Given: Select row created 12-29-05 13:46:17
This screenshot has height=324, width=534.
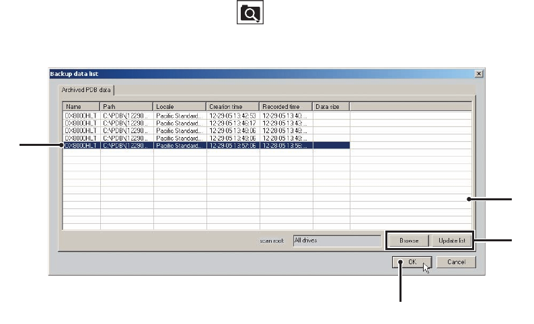Looking at the screenshot, I should 206,123.
